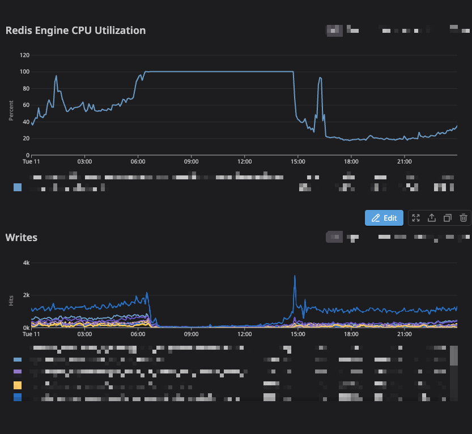472x434 pixels.
Task: Open fullscreen view of the Writes graph
Action: click(416, 218)
